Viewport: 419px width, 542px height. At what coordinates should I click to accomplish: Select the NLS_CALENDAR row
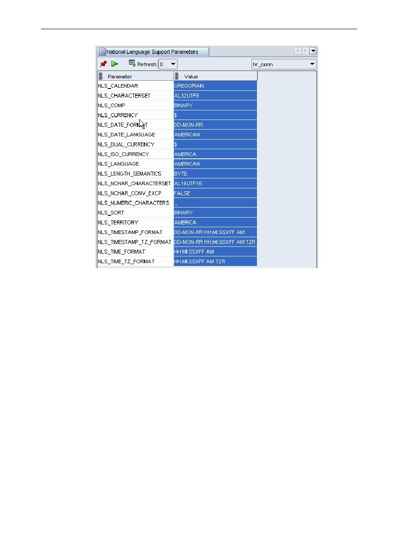pyautogui.click(x=178, y=86)
